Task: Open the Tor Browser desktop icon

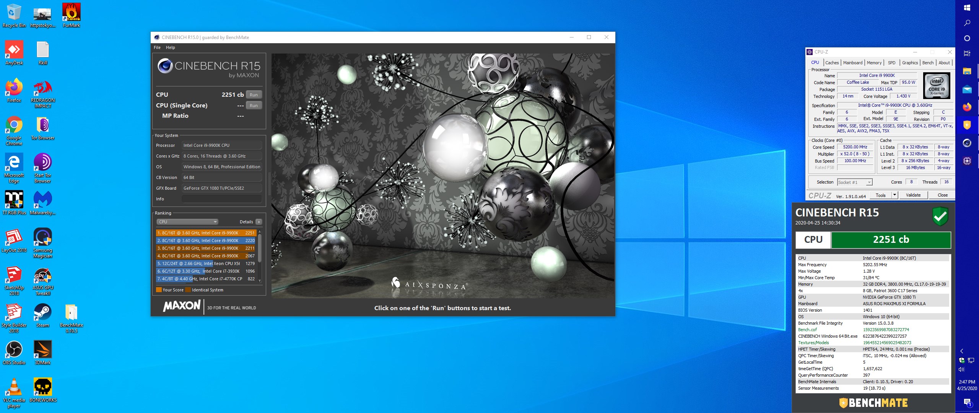Action: coord(43,128)
